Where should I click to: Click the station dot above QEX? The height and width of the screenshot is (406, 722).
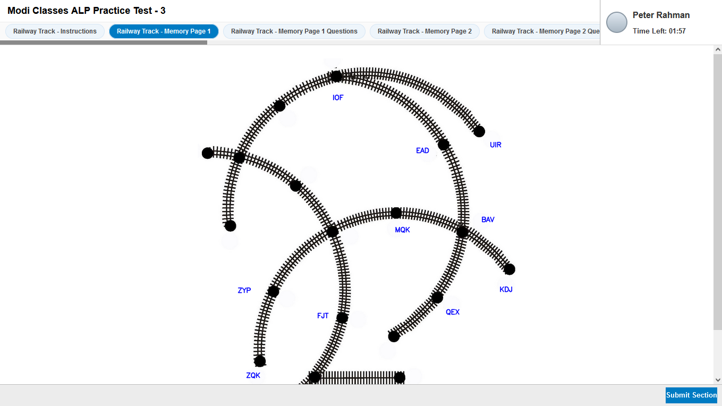coord(437,298)
